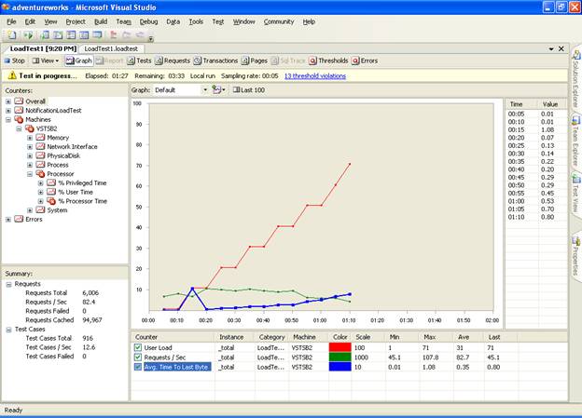Screen dimensions: 582x418
Task: Open the Community menu
Action: pyautogui.click(x=279, y=21)
